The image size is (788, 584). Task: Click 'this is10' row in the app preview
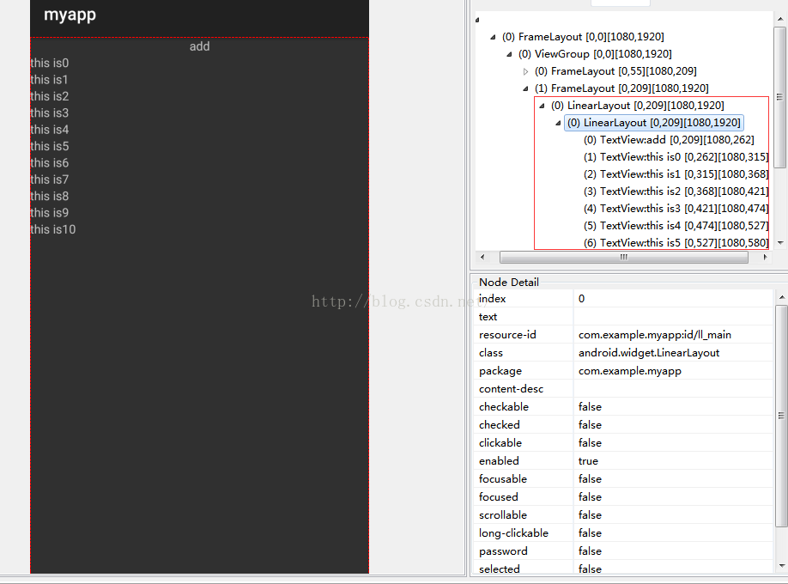click(x=53, y=229)
